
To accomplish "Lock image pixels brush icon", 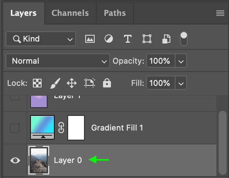I will pos(55,83).
